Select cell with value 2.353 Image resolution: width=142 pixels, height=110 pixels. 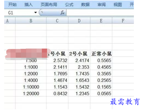(79, 67)
